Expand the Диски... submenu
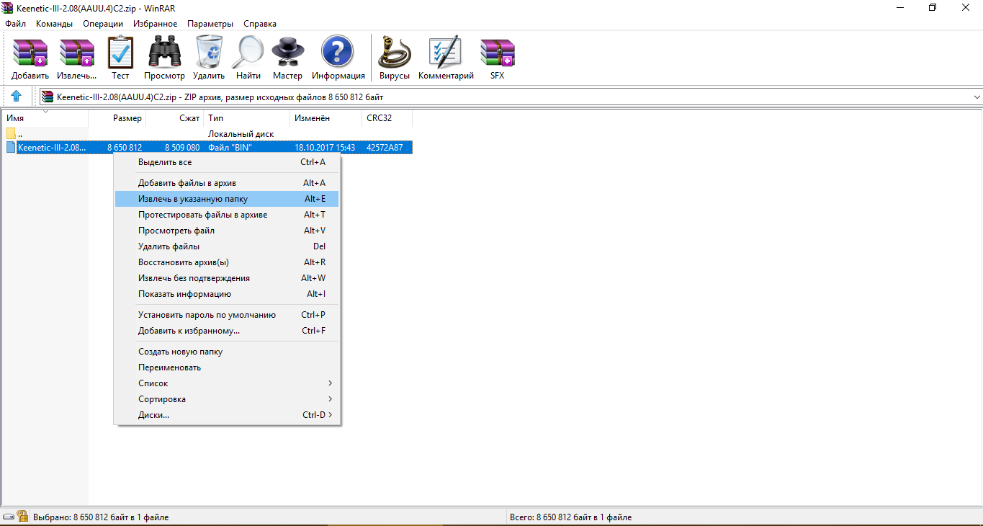 point(227,415)
